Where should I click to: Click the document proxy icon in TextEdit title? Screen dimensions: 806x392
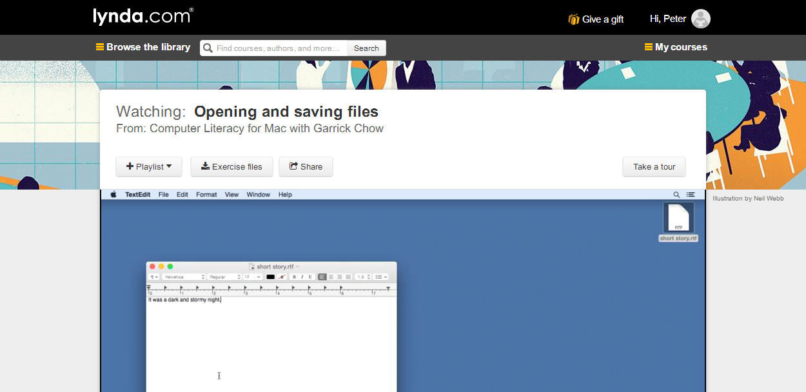click(x=251, y=266)
